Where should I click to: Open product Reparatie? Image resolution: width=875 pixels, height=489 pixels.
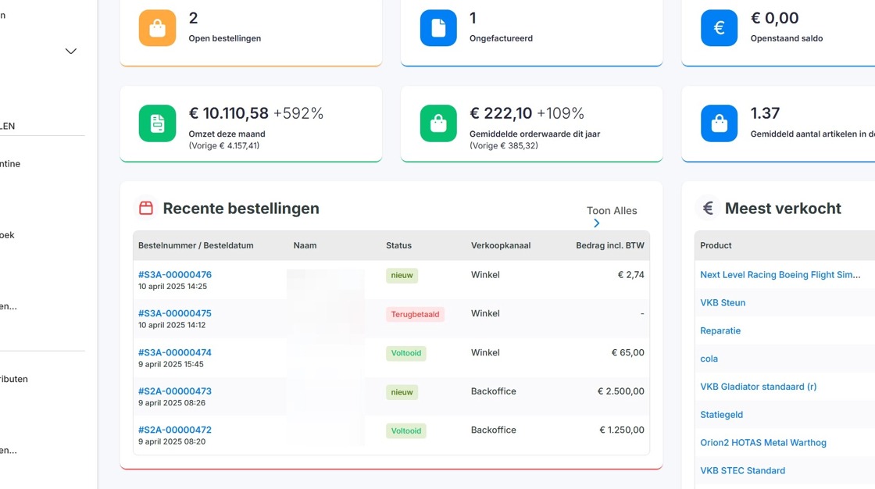pyautogui.click(x=720, y=330)
